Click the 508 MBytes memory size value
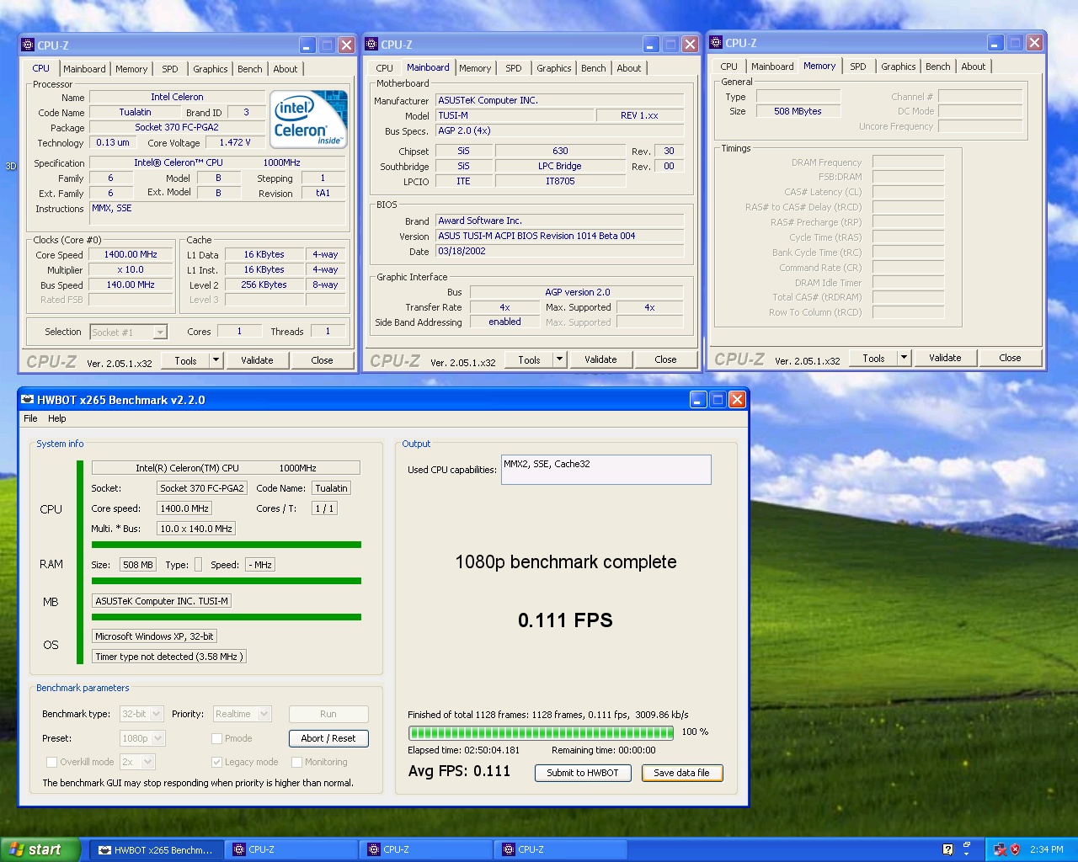Viewport: 1078px width, 862px height. 798,111
